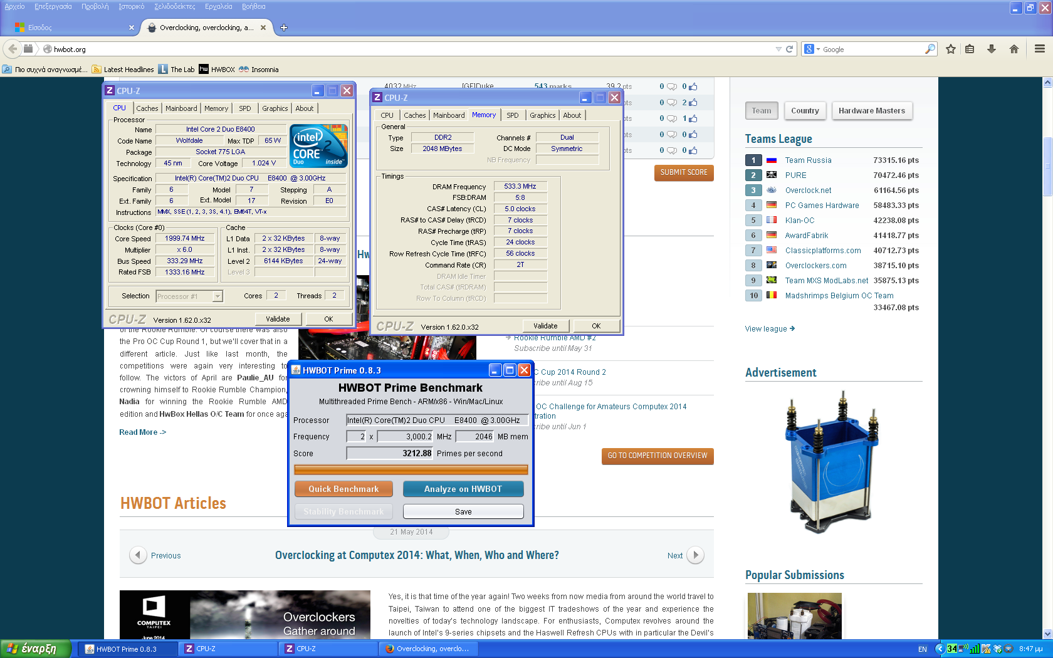Click the search magnifier icon
The image size is (1053, 658).
(x=930, y=49)
